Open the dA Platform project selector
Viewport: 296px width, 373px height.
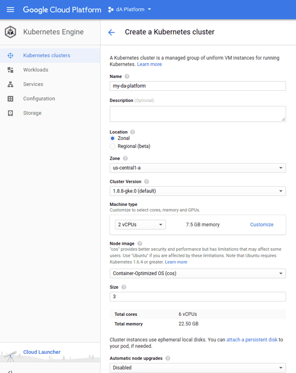[x=130, y=9]
